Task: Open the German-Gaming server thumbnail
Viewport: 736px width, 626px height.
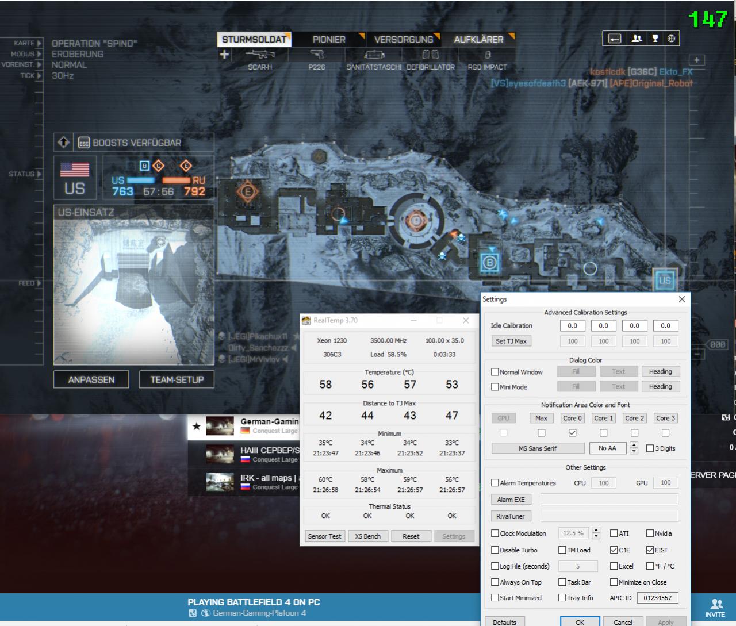Action: tap(220, 426)
